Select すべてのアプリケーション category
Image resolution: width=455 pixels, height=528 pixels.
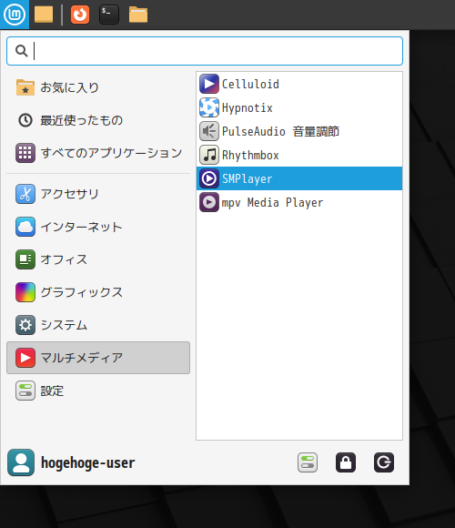point(98,153)
